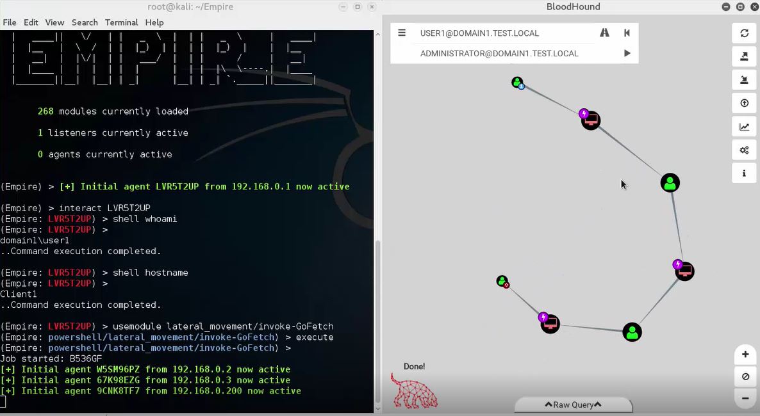This screenshot has height=416, width=760.
Task: Refresh the BloodHound graph
Action: (744, 33)
